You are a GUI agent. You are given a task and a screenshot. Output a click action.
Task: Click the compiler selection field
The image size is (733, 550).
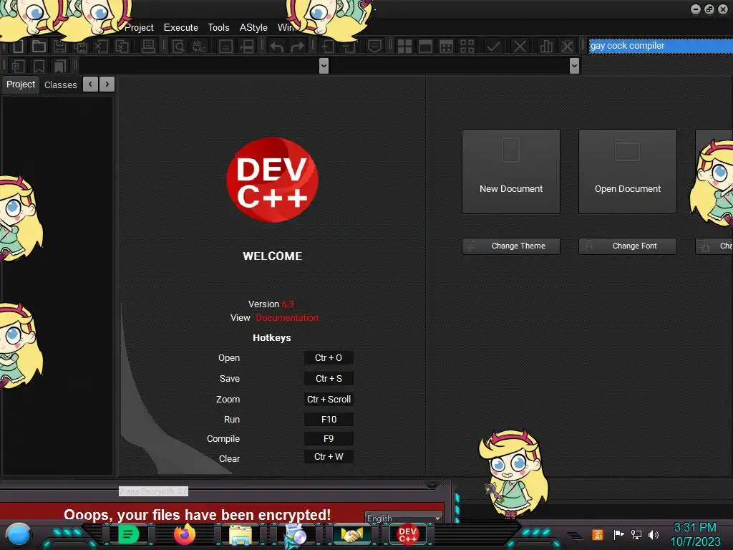(x=661, y=46)
